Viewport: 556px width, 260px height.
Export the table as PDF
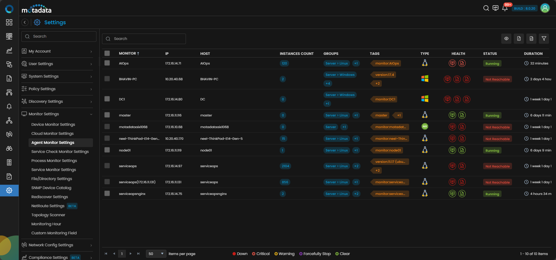pyautogui.click(x=519, y=39)
